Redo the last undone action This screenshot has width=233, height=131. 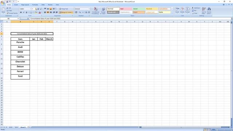click(13, 1)
